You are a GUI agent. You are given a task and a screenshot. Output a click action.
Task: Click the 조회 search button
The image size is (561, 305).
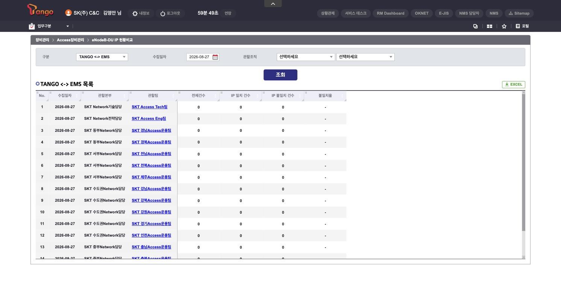click(x=280, y=75)
